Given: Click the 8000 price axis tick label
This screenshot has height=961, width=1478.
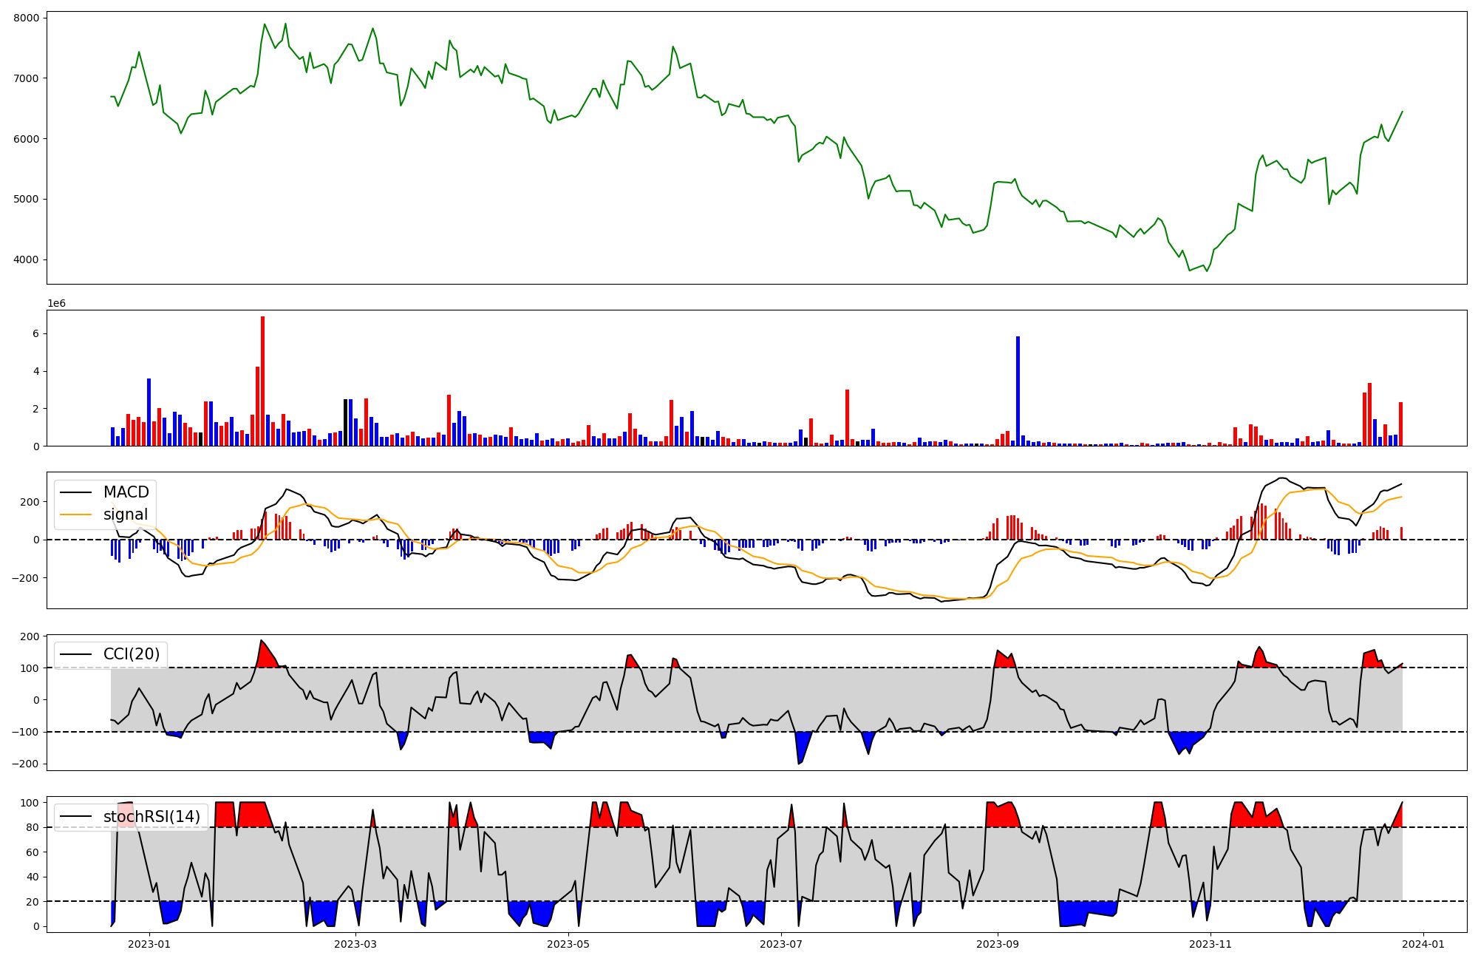Looking at the screenshot, I should tap(27, 18).
